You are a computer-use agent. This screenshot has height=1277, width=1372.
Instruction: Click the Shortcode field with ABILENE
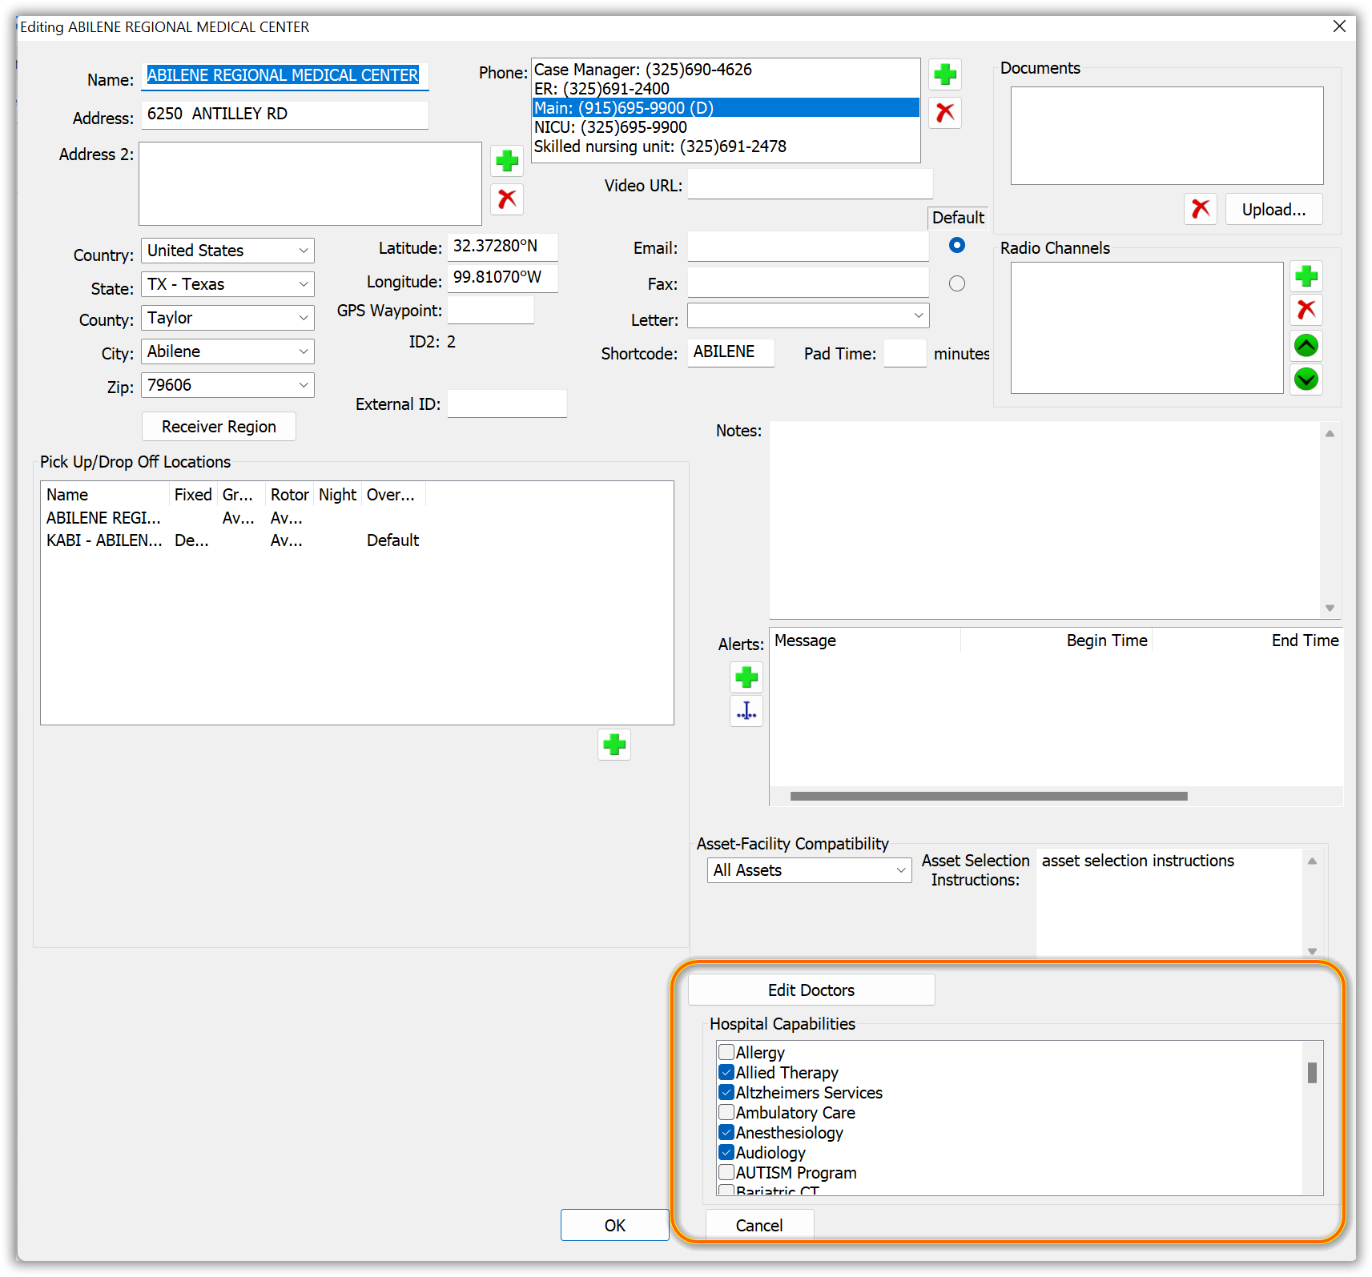731,352
